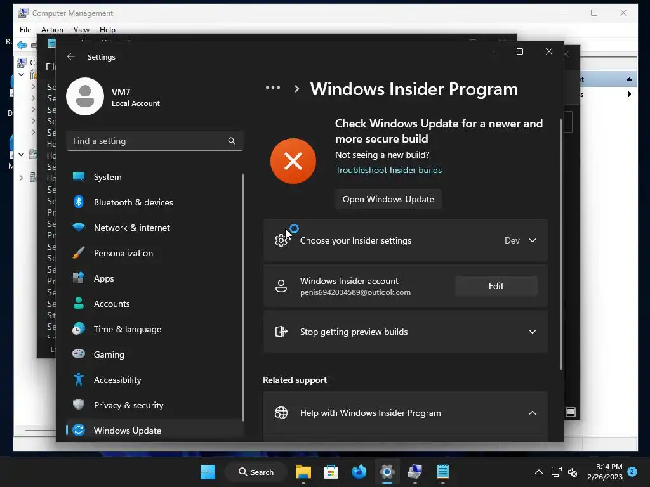Click the Related support heading
The width and height of the screenshot is (650, 487).
295,380
